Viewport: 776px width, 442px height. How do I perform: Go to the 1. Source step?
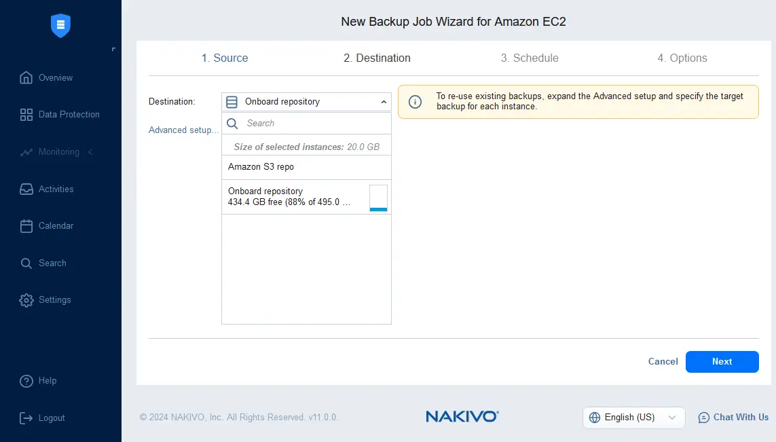(x=225, y=58)
